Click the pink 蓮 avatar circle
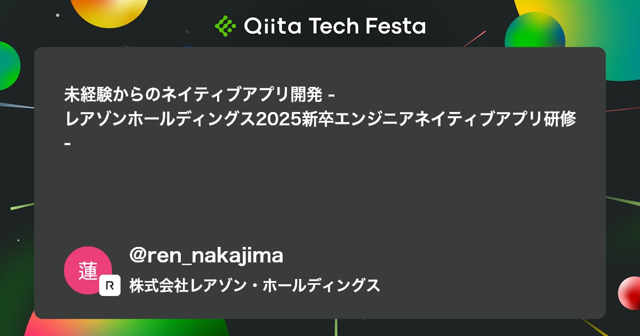 point(87,270)
